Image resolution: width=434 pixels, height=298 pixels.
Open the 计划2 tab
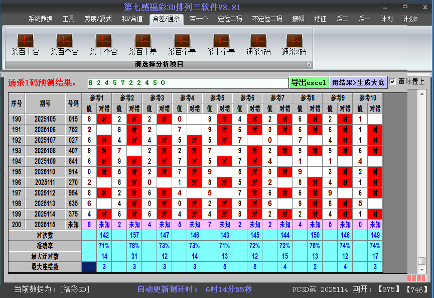[x=410, y=19]
